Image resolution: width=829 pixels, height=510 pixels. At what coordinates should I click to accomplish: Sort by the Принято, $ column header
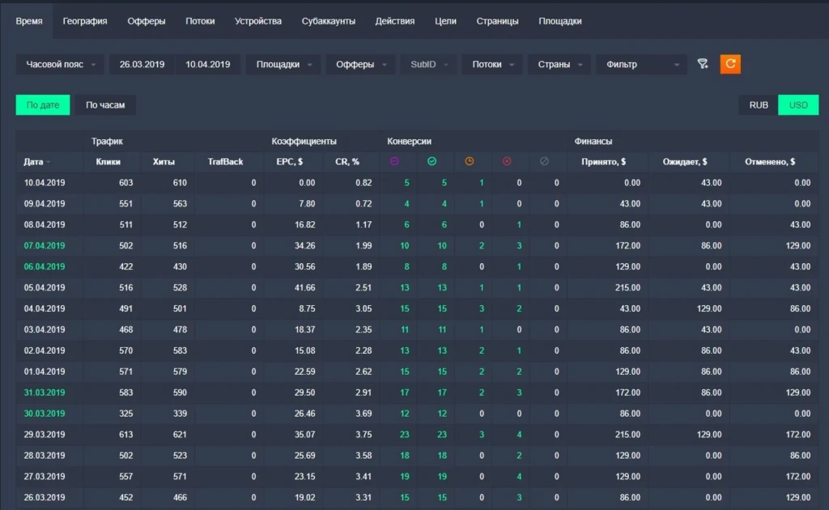[x=604, y=162]
